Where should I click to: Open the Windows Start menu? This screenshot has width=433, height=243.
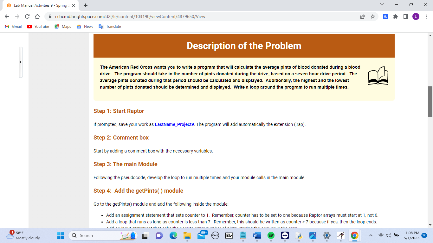tap(60, 235)
